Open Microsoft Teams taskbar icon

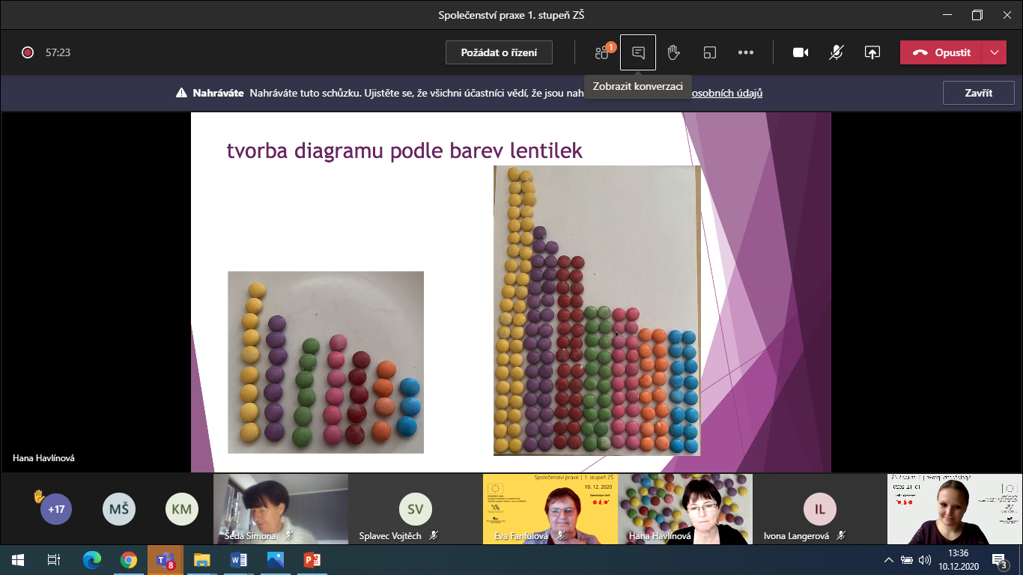click(x=166, y=559)
